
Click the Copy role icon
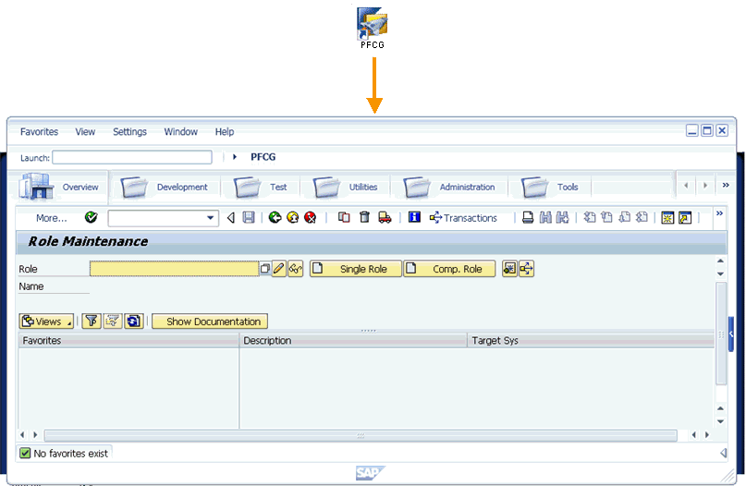pyautogui.click(x=344, y=217)
